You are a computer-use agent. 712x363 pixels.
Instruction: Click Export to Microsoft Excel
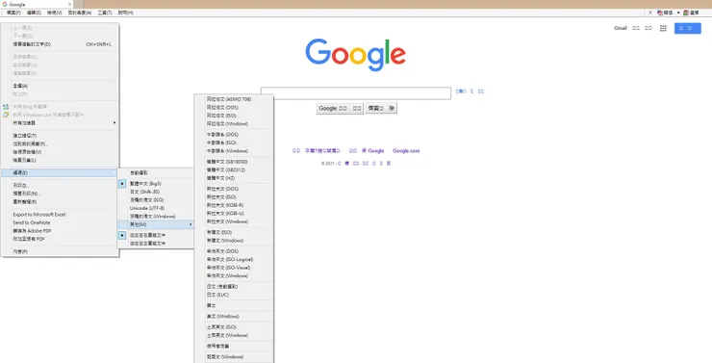point(60,215)
